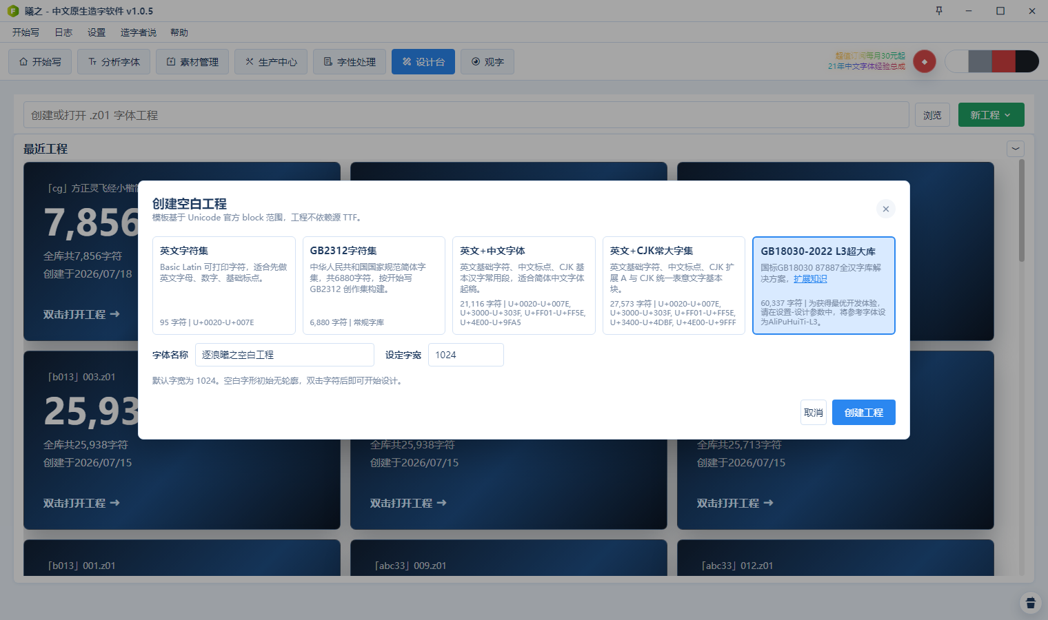Image resolution: width=1048 pixels, height=620 pixels.
Task: Close the 创建空白工程 dialog
Action: tap(886, 209)
